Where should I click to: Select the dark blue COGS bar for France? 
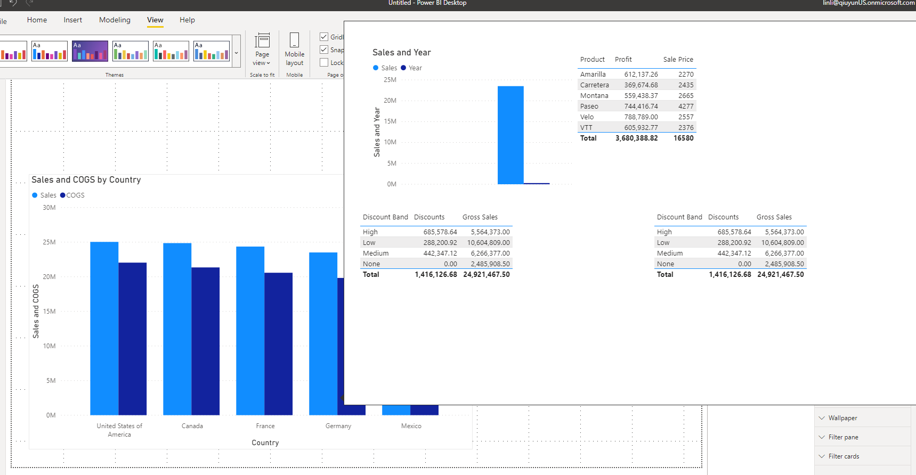pyautogui.click(x=278, y=344)
